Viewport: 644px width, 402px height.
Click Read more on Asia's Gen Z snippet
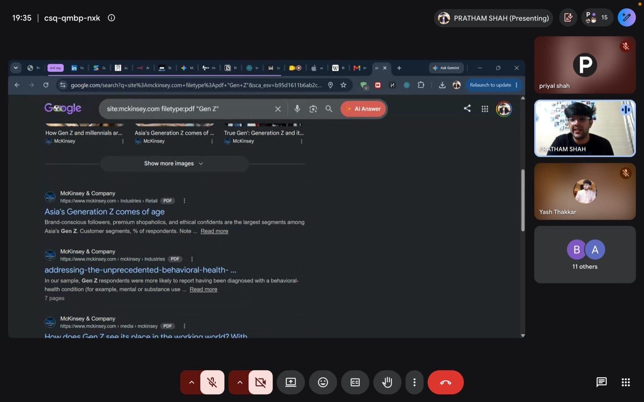pyautogui.click(x=215, y=231)
